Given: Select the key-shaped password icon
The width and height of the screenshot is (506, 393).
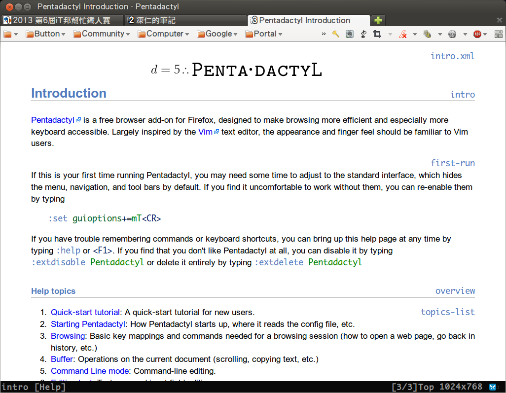Looking at the screenshot, I should [336, 35].
